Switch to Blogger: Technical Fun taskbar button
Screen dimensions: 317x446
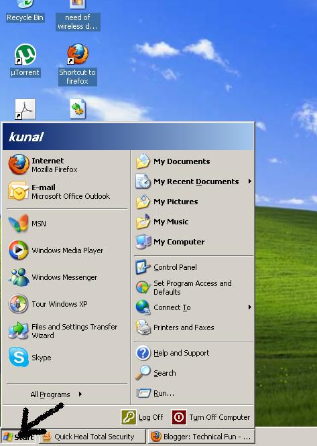click(x=200, y=437)
